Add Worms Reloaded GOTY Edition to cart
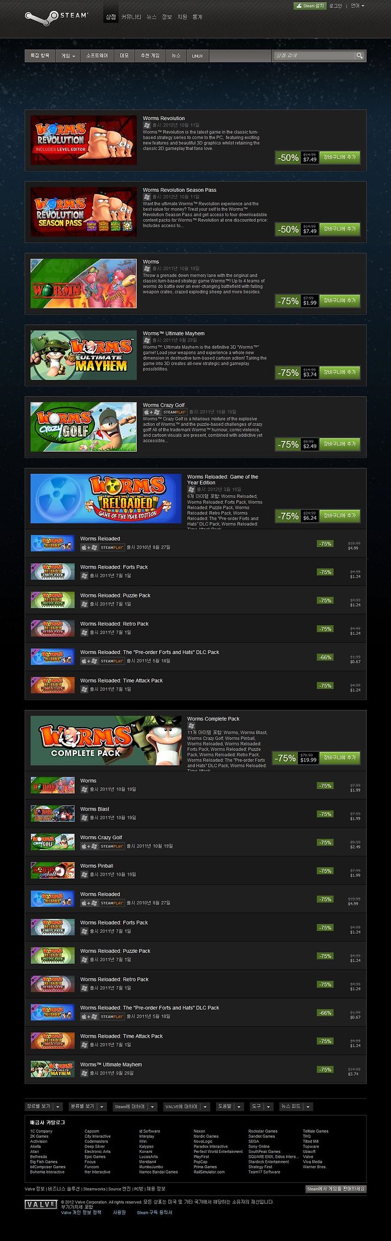 click(x=339, y=515)
